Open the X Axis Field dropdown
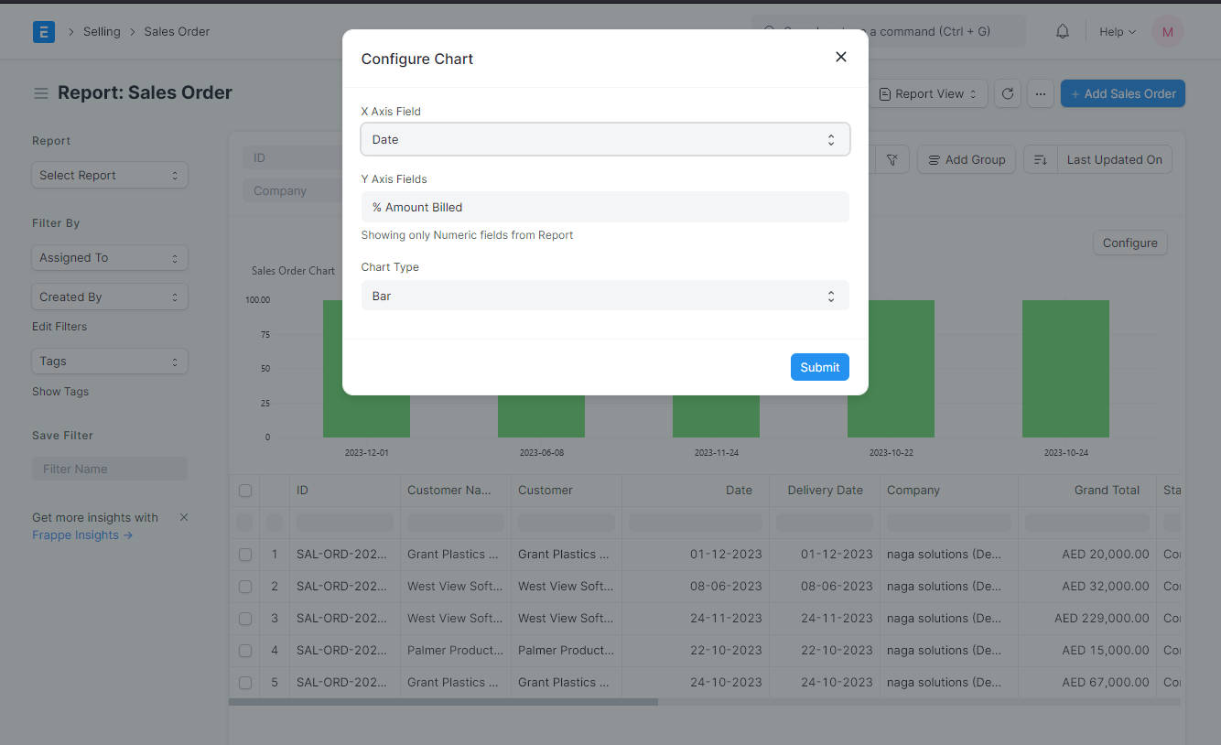This screenshot has width=1221, height=745. 605,139
